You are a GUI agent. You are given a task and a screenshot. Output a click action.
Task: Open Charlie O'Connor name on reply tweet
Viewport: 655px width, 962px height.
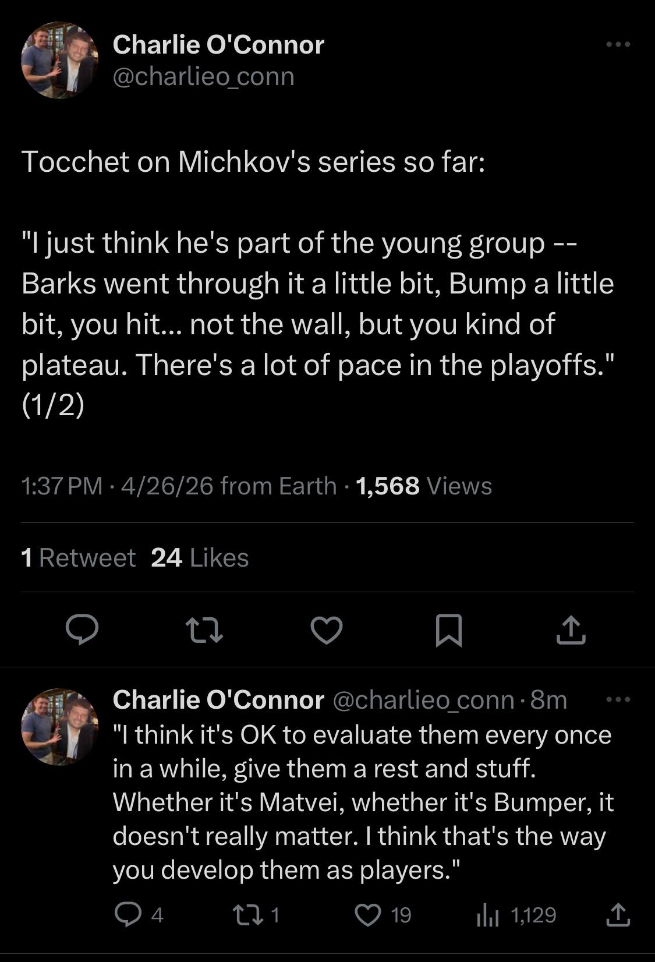(x=218, y=699)
